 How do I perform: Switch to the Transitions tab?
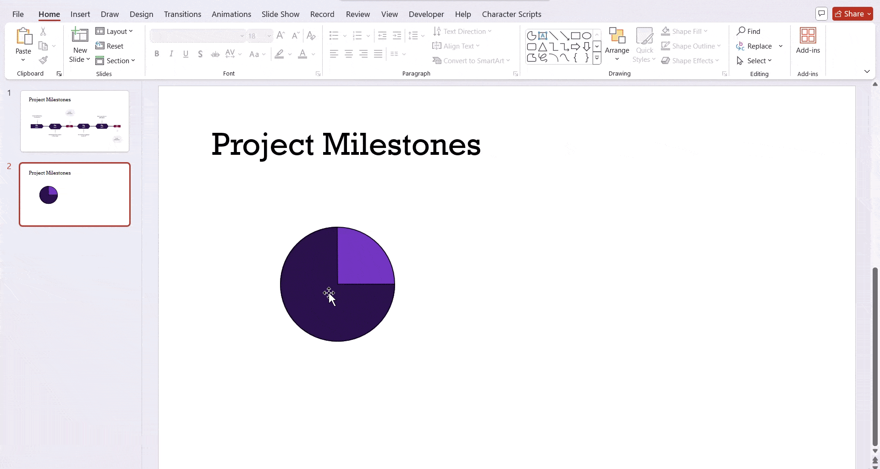182,14
